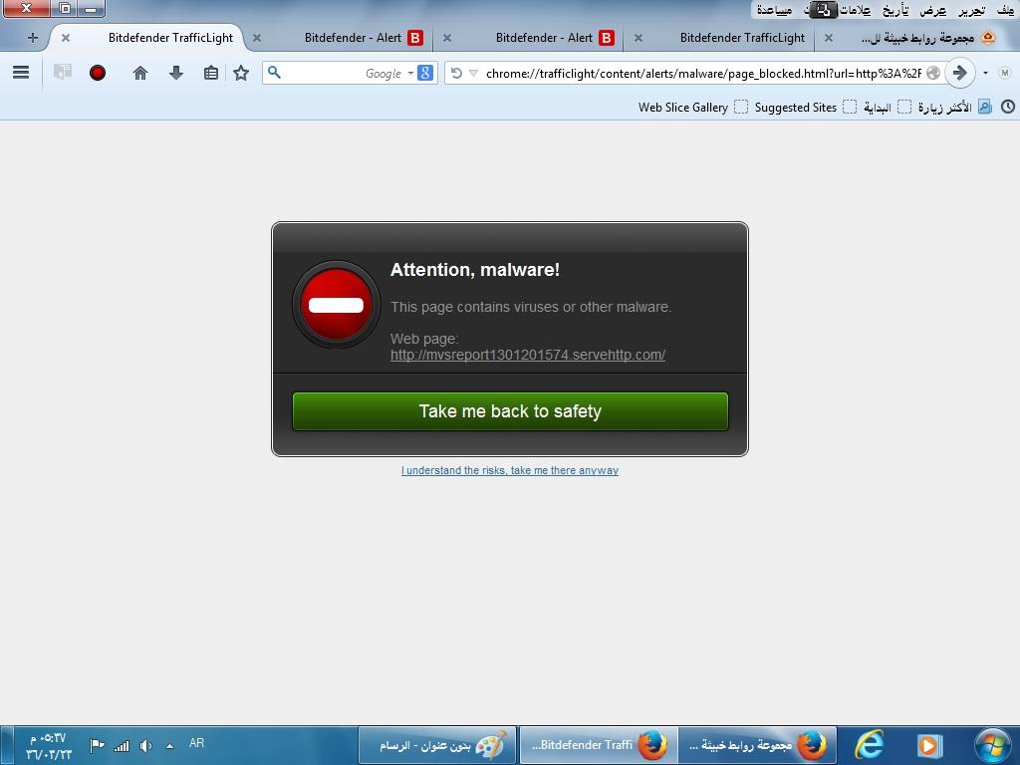Click the round navigation arrow button
Screen dimensions: 1020x765
point(959,73)
